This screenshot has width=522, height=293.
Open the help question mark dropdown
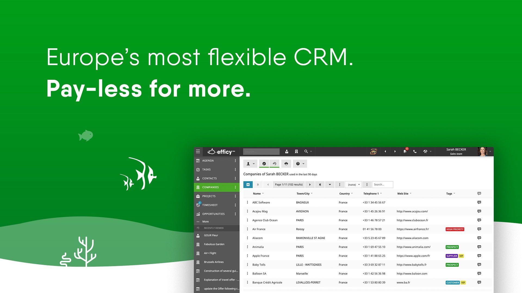pyautogui.click(x=300, y=164)
